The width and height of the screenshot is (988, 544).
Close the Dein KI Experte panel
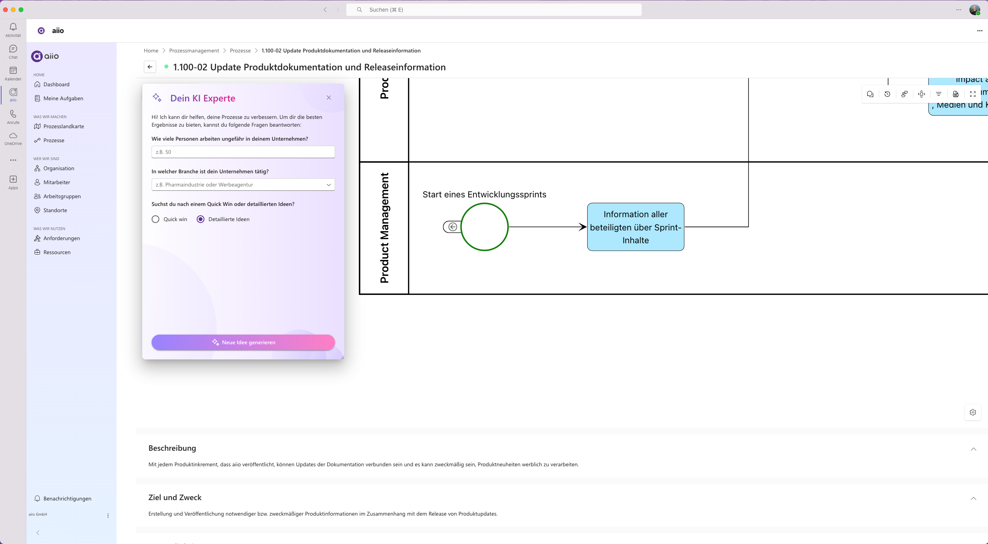[x=329, y=98]
